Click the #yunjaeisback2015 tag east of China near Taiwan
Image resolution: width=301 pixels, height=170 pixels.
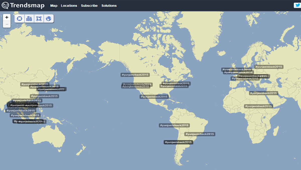pos(44,96)
